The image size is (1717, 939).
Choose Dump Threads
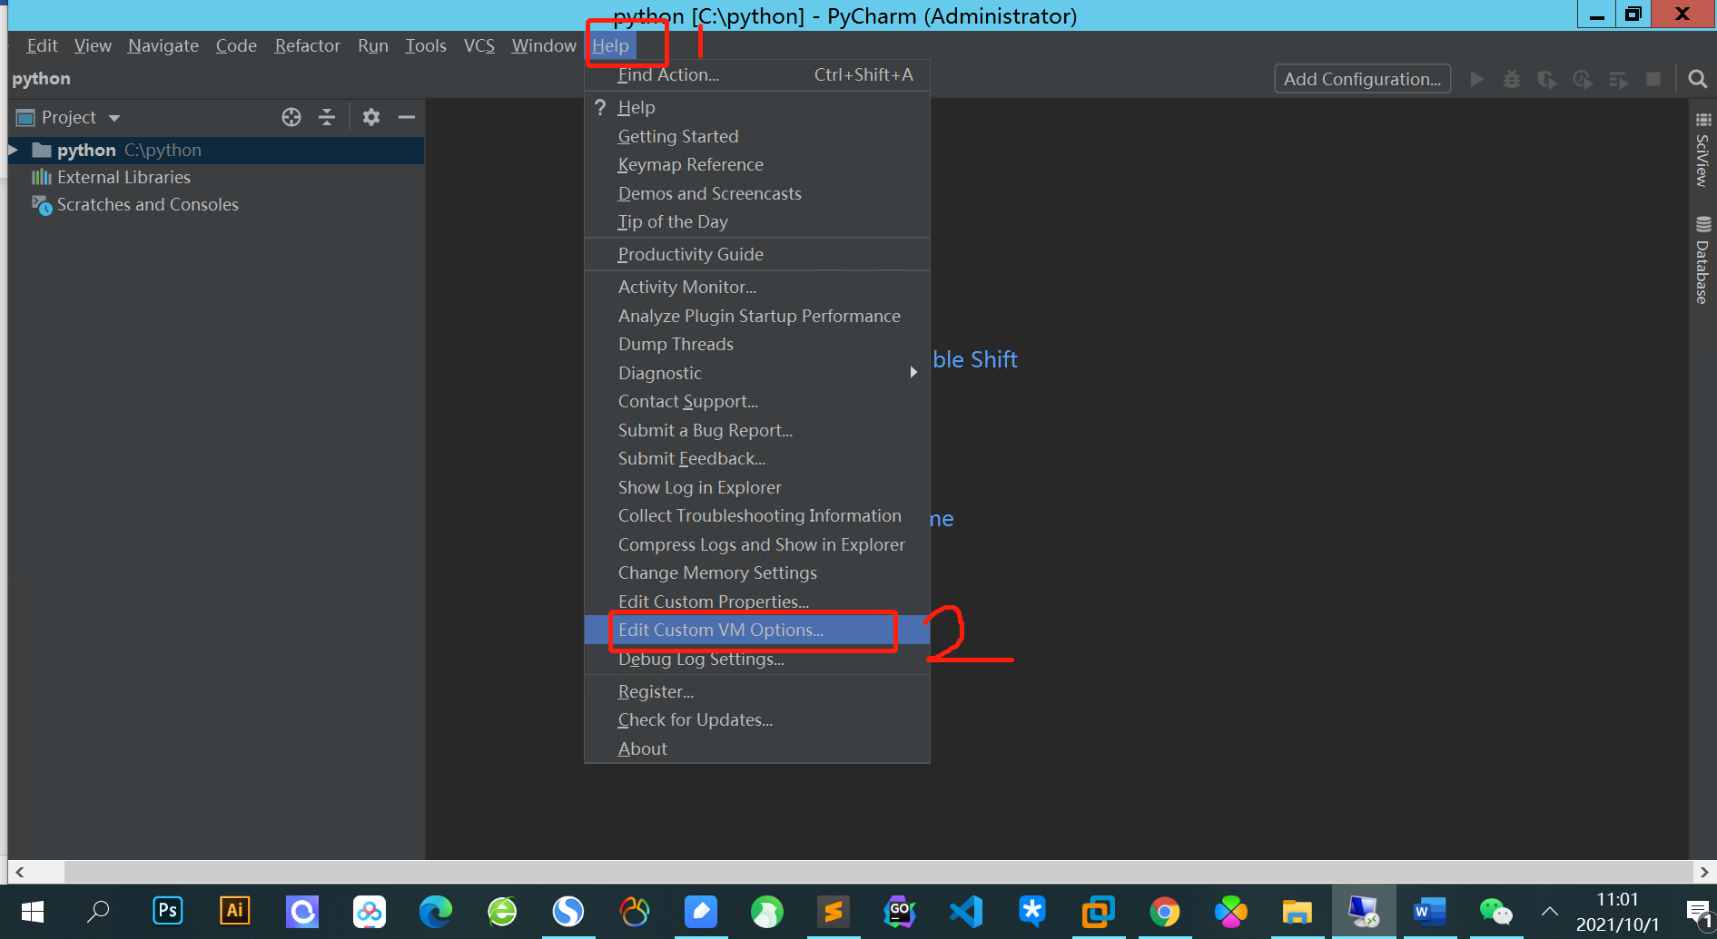tap(757, 344)
